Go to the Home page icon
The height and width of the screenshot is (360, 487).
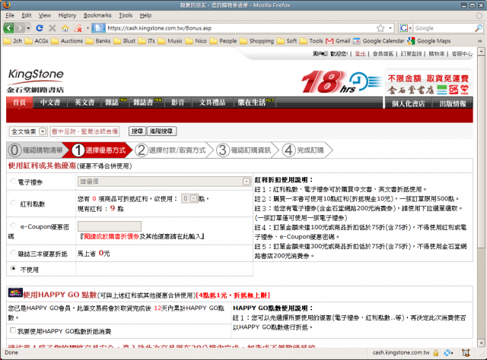click(x=65, y=28)
